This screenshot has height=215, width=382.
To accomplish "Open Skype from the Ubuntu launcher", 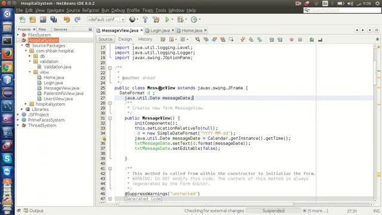I will (x=7, y=159).
